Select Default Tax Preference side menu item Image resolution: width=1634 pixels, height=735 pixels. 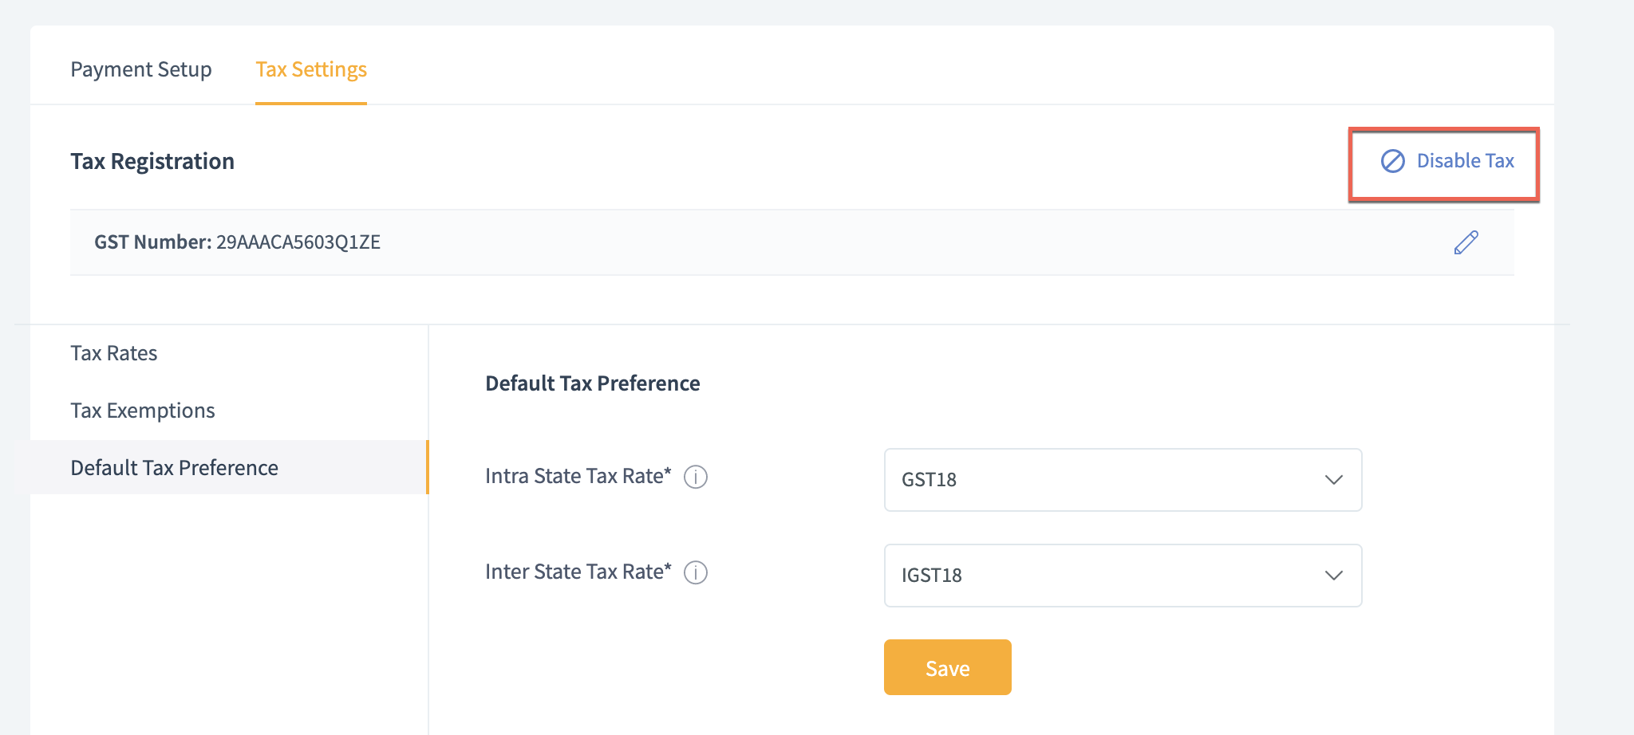pyautogui.click(x=175, y=468)
